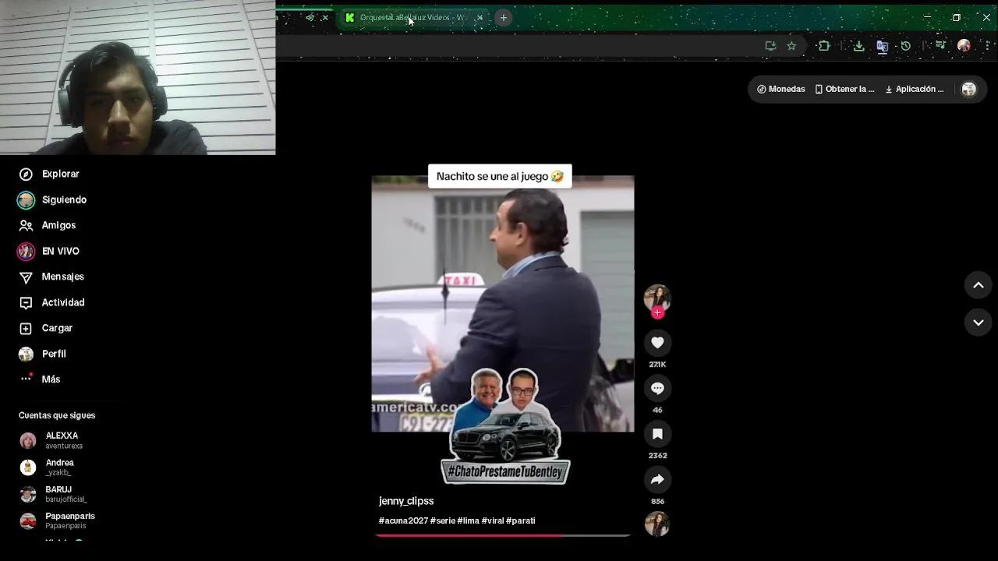Open hashtag #serie
The height and width of the screenshot is (561, 998).
(x=443, y=520)
